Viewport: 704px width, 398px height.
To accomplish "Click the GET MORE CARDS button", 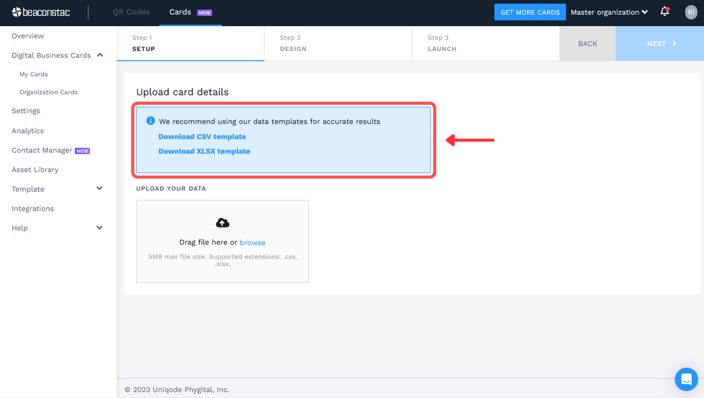I will (530, 12).
